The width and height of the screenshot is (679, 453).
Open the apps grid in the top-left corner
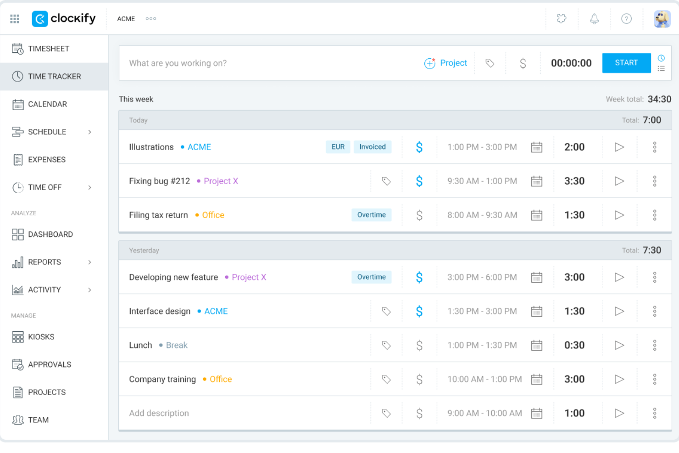click(14, 18)
